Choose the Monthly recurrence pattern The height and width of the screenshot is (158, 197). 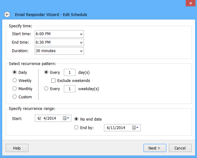point(14,89)
